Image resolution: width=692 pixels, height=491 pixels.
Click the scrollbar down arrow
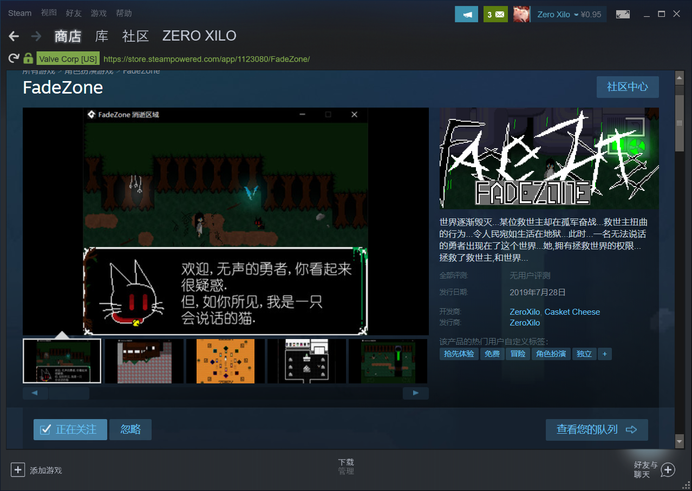[x=680, y=441]
